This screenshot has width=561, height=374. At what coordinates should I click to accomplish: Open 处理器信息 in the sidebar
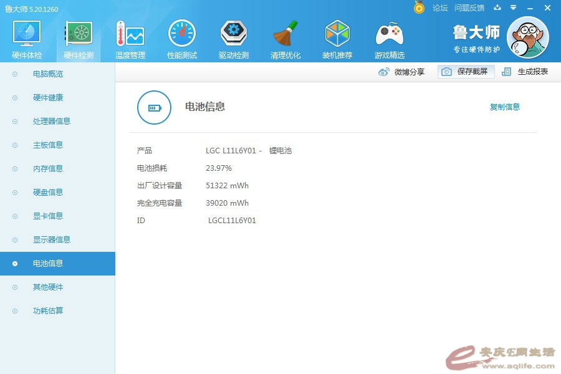click(x=52, y=122)
